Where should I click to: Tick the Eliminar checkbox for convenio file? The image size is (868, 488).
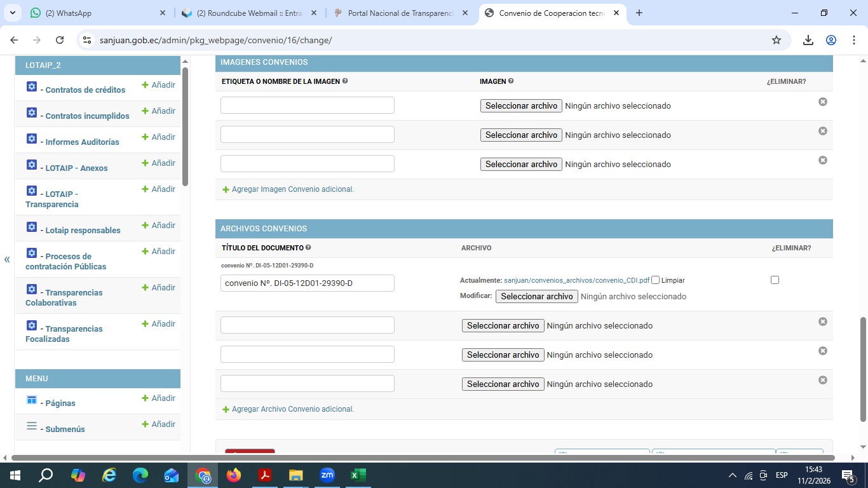pos(775,280)
